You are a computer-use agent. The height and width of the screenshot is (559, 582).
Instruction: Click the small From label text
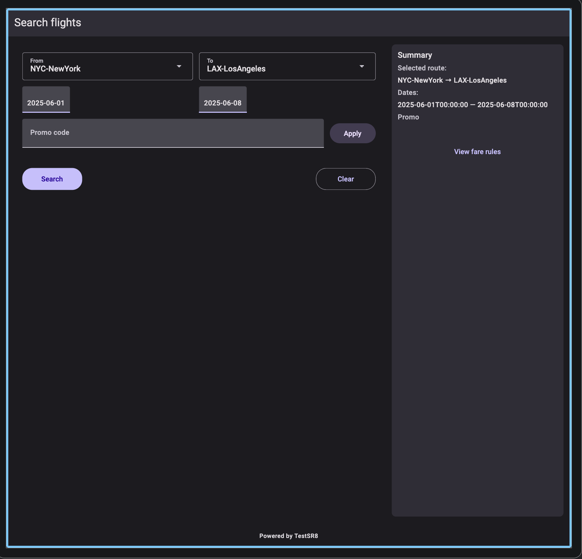[37, 61]
